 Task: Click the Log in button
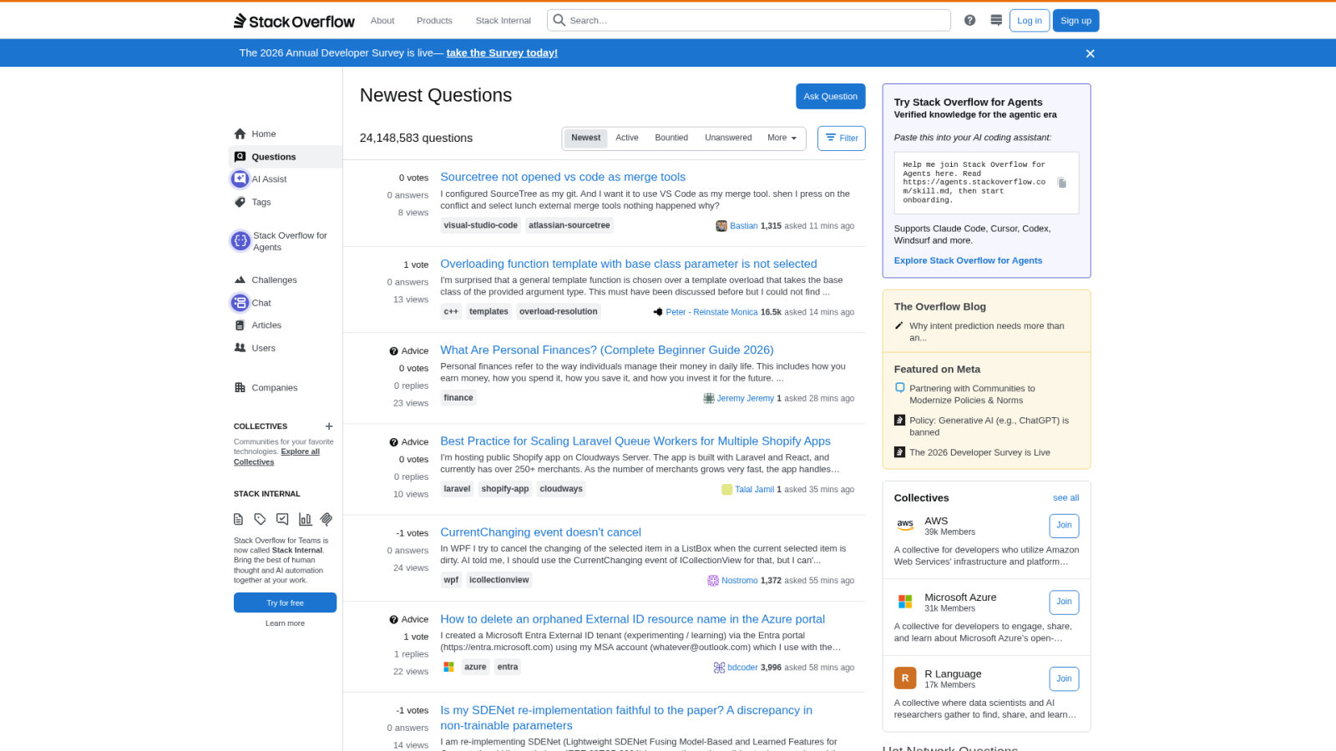(1030, 21)
